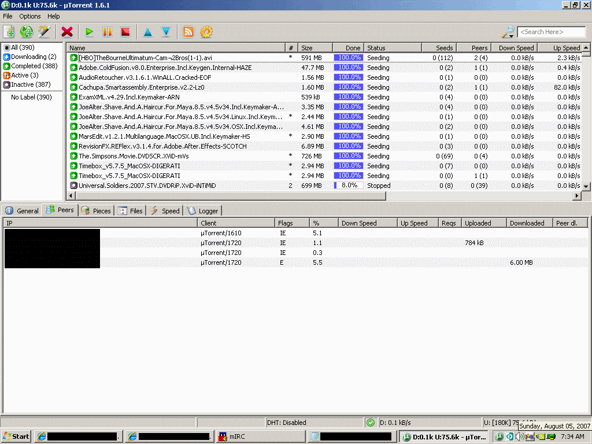Screen dimensions: 592x444
Task: Click the horizontal scrollbar left arrow
Action: point(71,195)
